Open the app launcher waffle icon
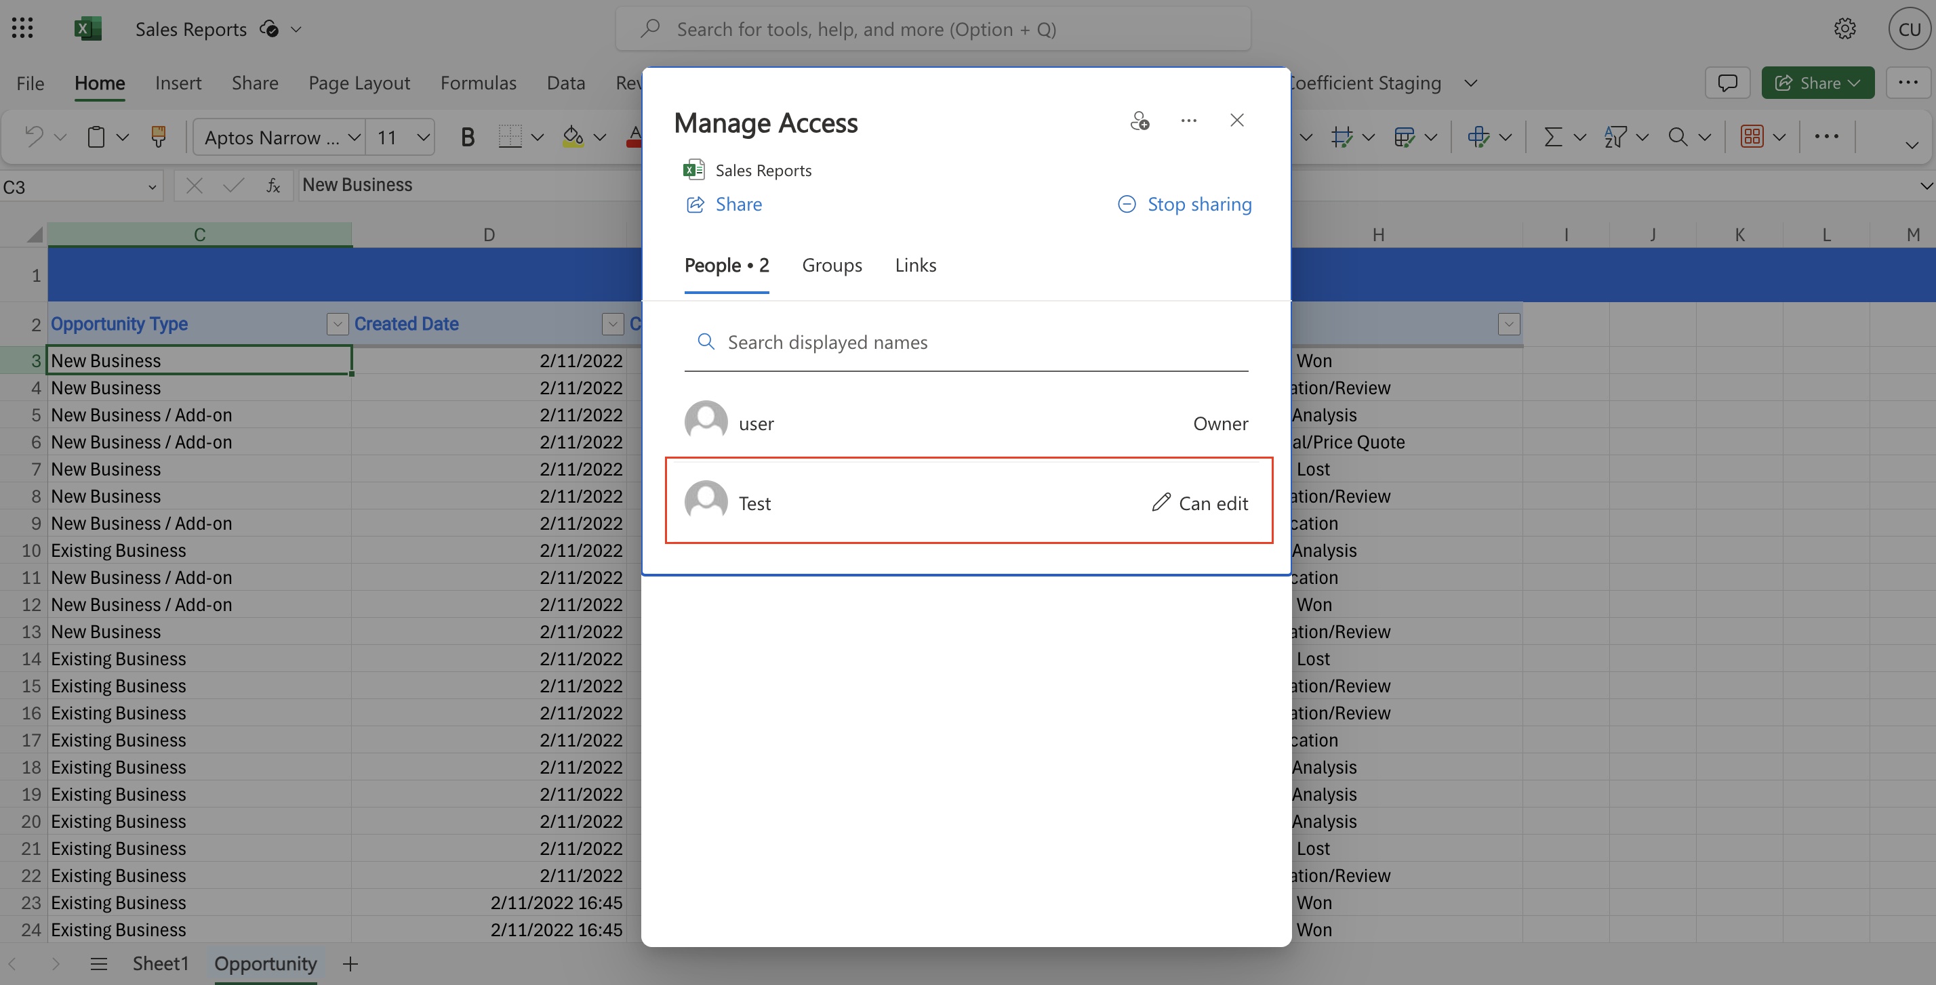The width and height of the screenshot is (1936, 985). coord(22,28)
